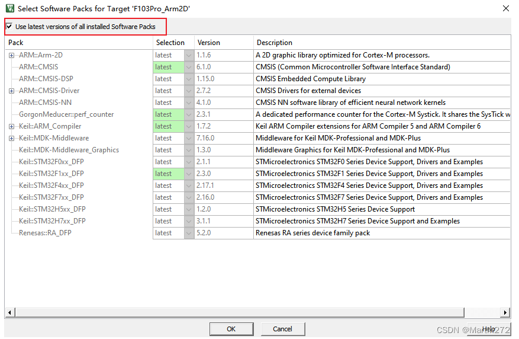Open selection dropdown for Keil::STM32F7xx_DFP
This screenshot has width=519, height=339.
(189, 197)
